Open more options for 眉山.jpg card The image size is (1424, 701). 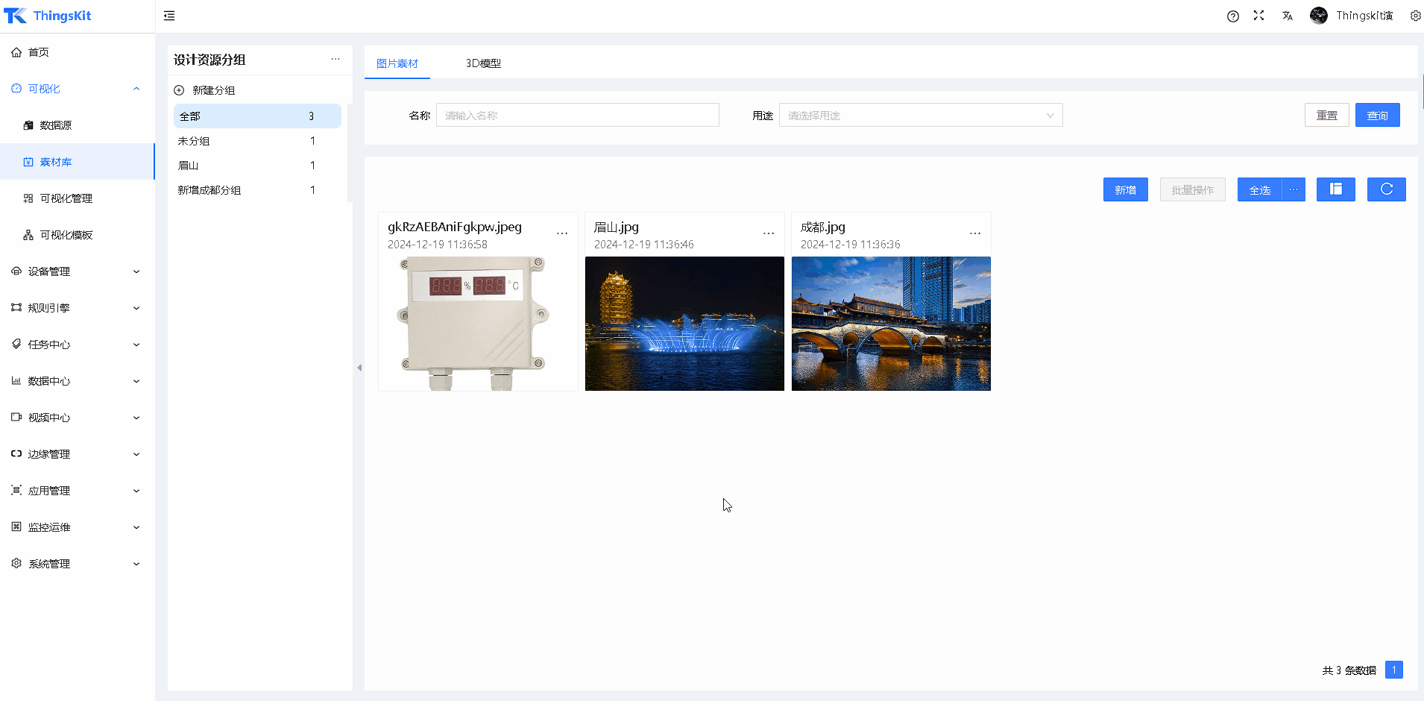pyautogui.click(x=768, y=234)
